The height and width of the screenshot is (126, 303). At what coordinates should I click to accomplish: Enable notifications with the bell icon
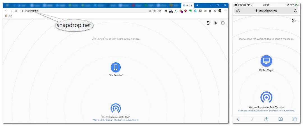pos(215,23)
